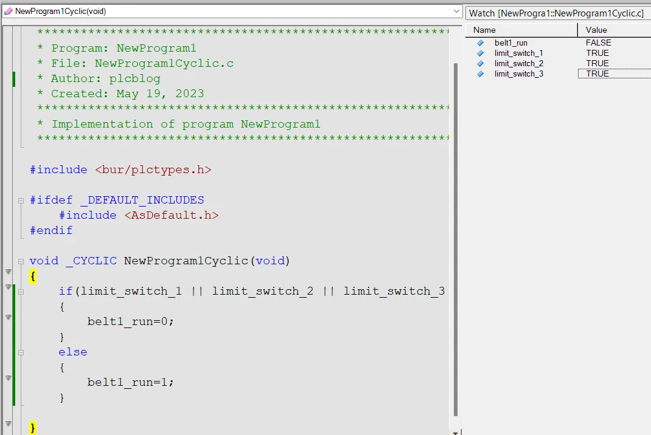Click the highlighted opening brace of the function
Image resolution: width=651 pixels, height=435 pixels.
[x=33, y=276]
